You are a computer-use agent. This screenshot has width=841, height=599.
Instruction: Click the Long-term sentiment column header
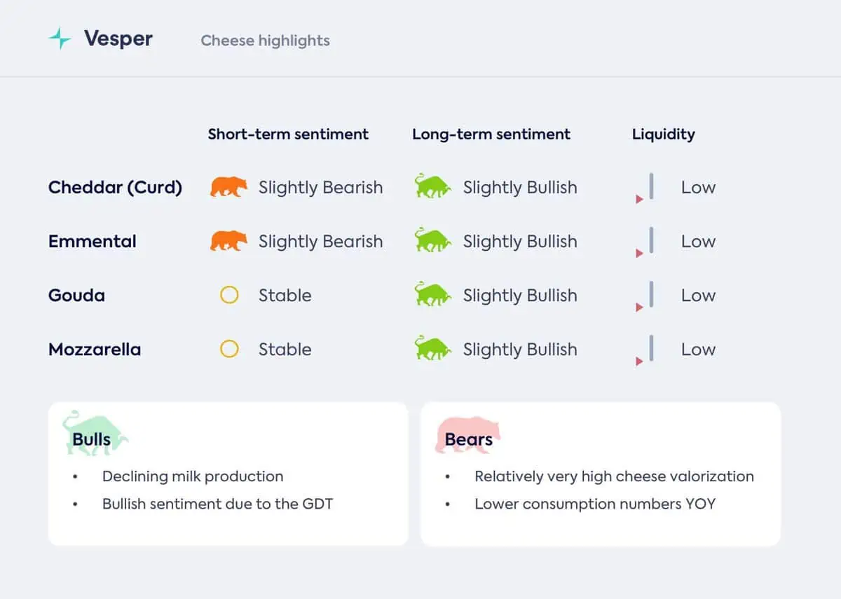click(x=491, y=134)
